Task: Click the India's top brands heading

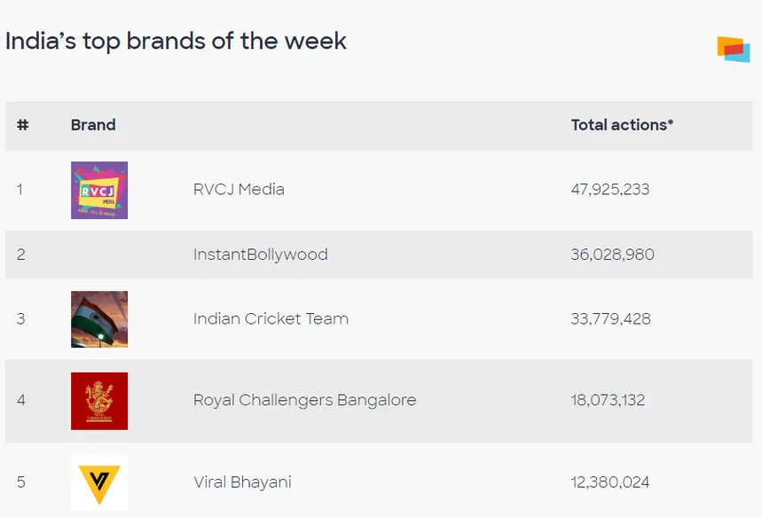Action: coord(176,41)
